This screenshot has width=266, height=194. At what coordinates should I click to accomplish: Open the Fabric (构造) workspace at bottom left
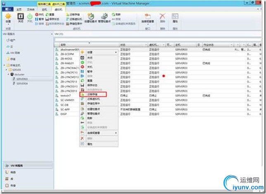click(x=10, y=172)
